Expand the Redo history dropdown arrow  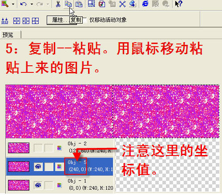coord(48,4)
